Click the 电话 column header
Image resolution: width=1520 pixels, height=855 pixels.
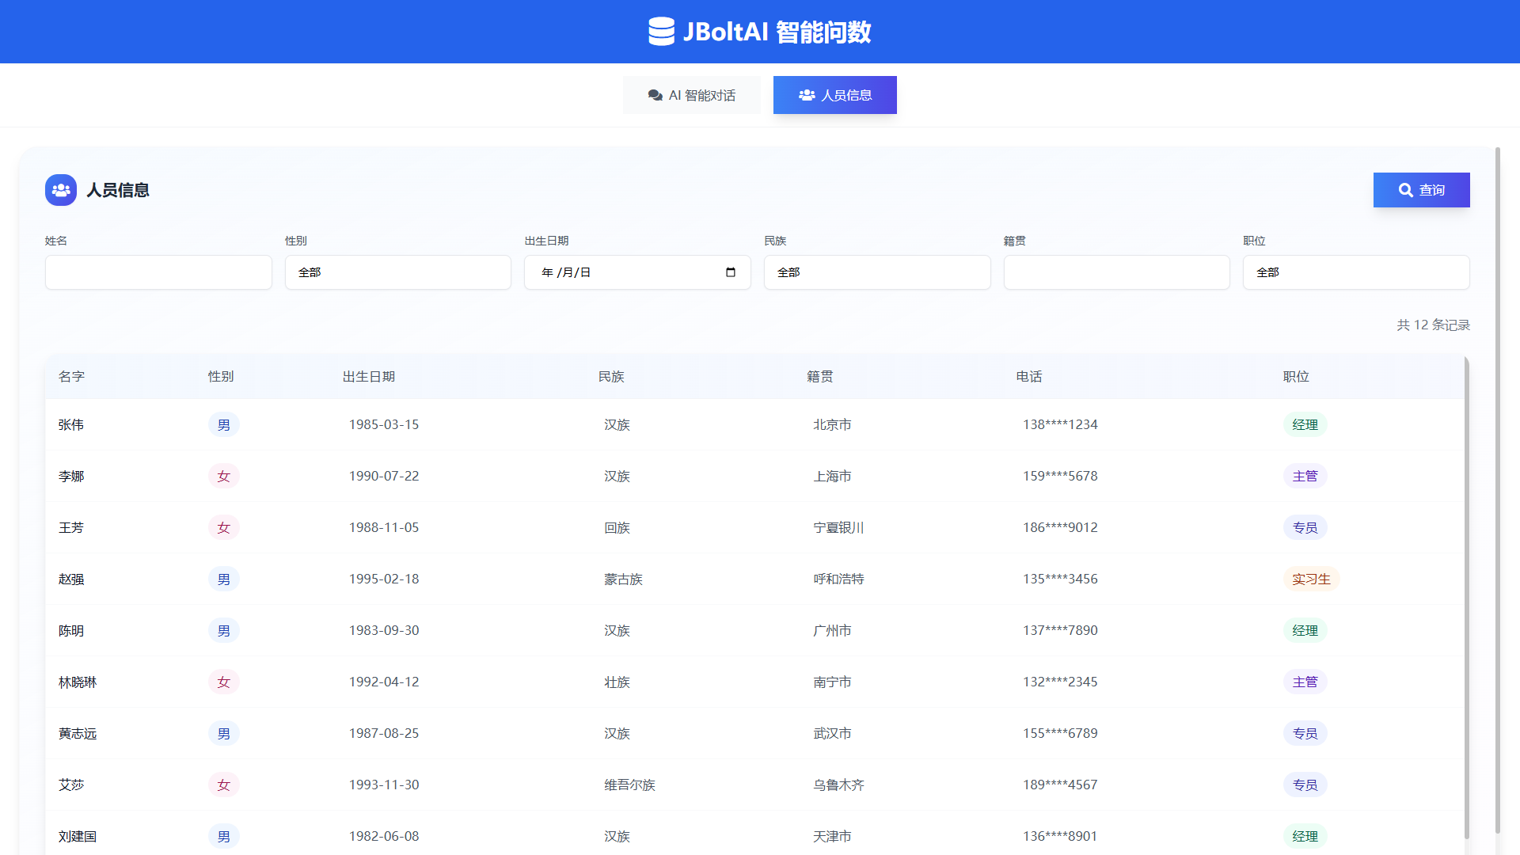(1029, 377)
